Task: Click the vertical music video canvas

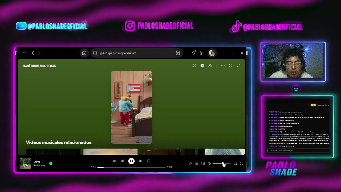Action: [131, 107]
